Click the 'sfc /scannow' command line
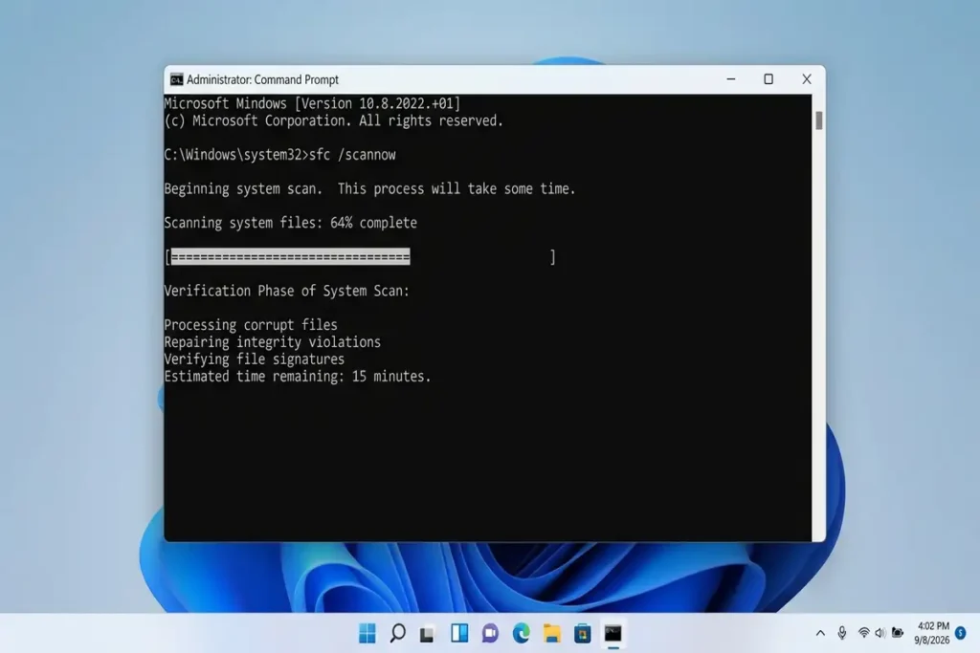Image resolution: width=980 pixels, height=653 pixels. 279,154
